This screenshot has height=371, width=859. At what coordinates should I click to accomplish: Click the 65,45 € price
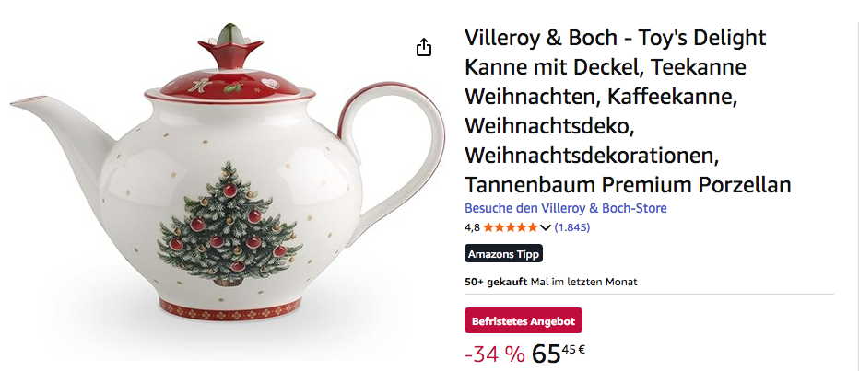tap(558, 354)
